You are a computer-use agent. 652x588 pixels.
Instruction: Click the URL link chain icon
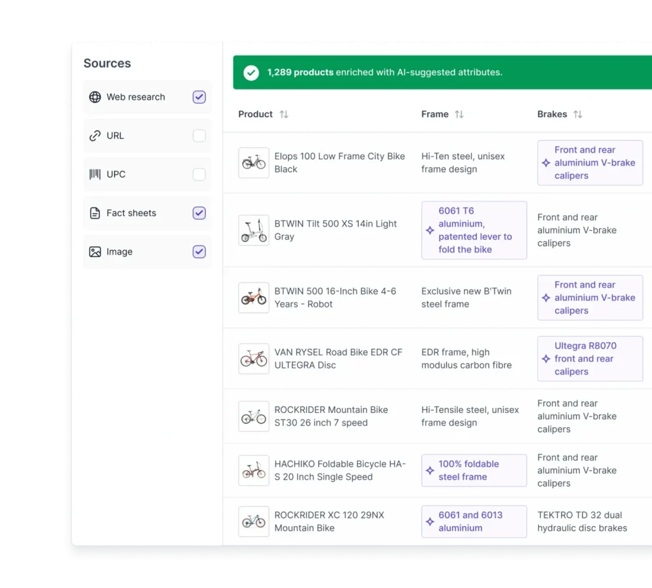click(x=95, y=136)
